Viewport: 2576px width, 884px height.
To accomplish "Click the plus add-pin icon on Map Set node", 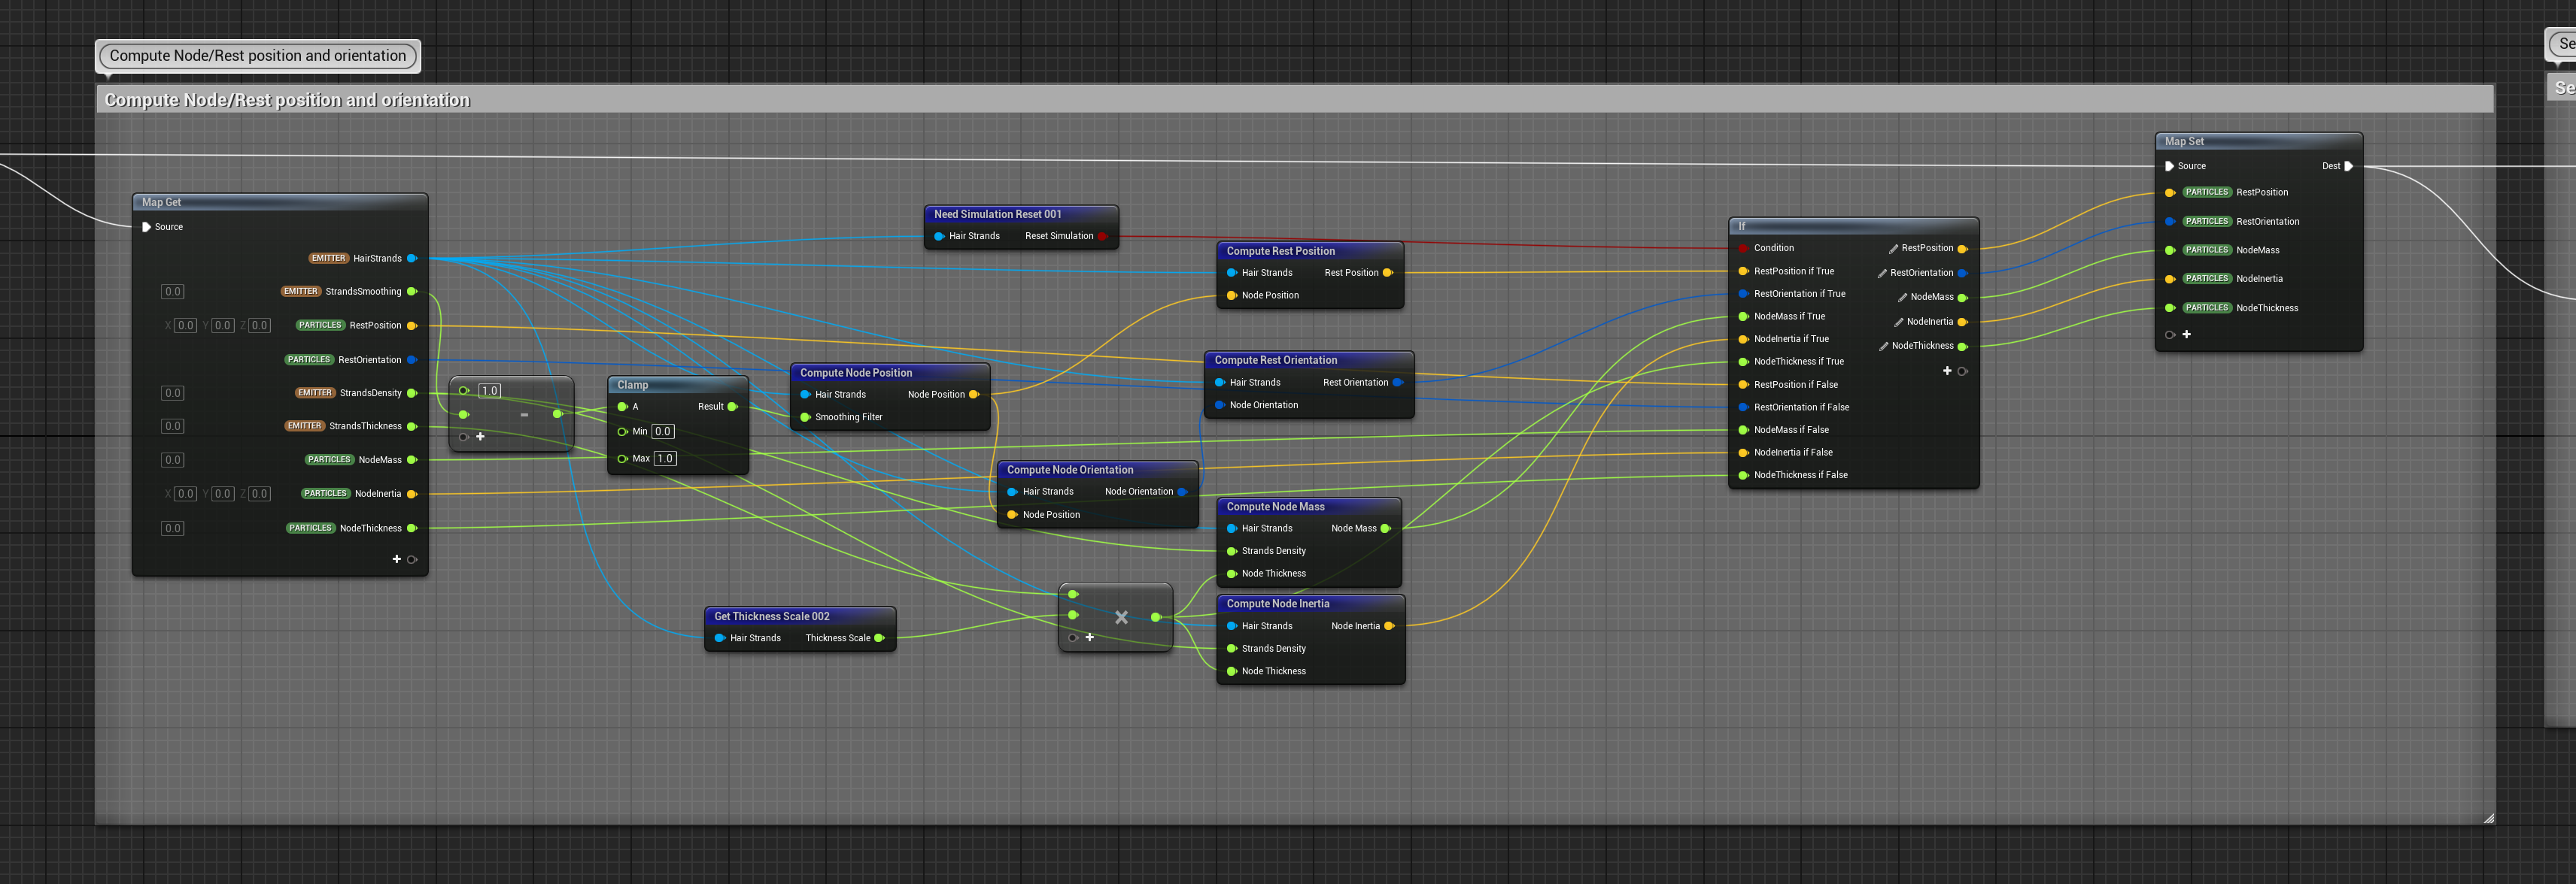I will click(x=2186, y=335).
